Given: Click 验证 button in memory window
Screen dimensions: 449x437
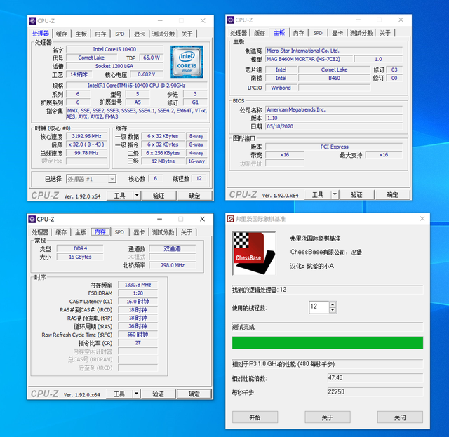Looking at the screenshot, I should [x=159, y=394].
